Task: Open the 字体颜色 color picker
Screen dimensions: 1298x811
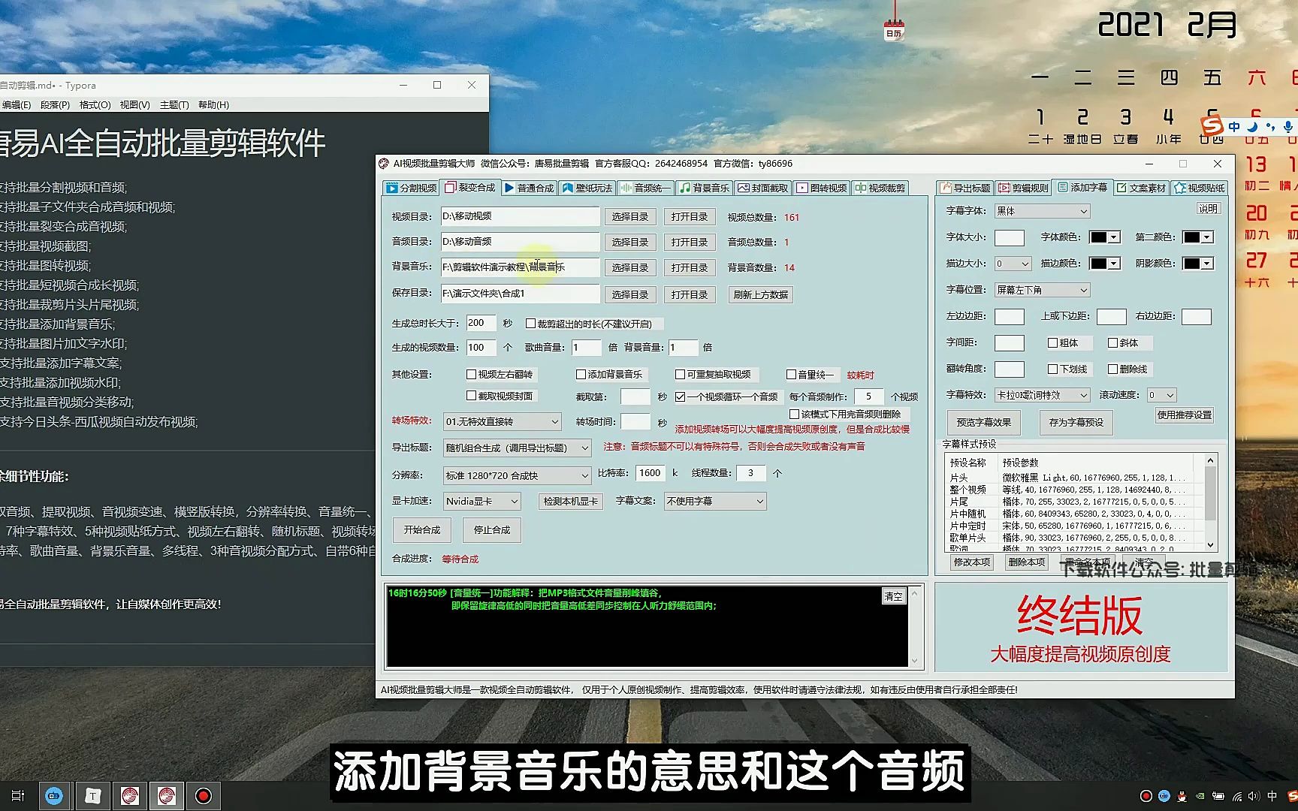Action: click(x=1104, y=237)
